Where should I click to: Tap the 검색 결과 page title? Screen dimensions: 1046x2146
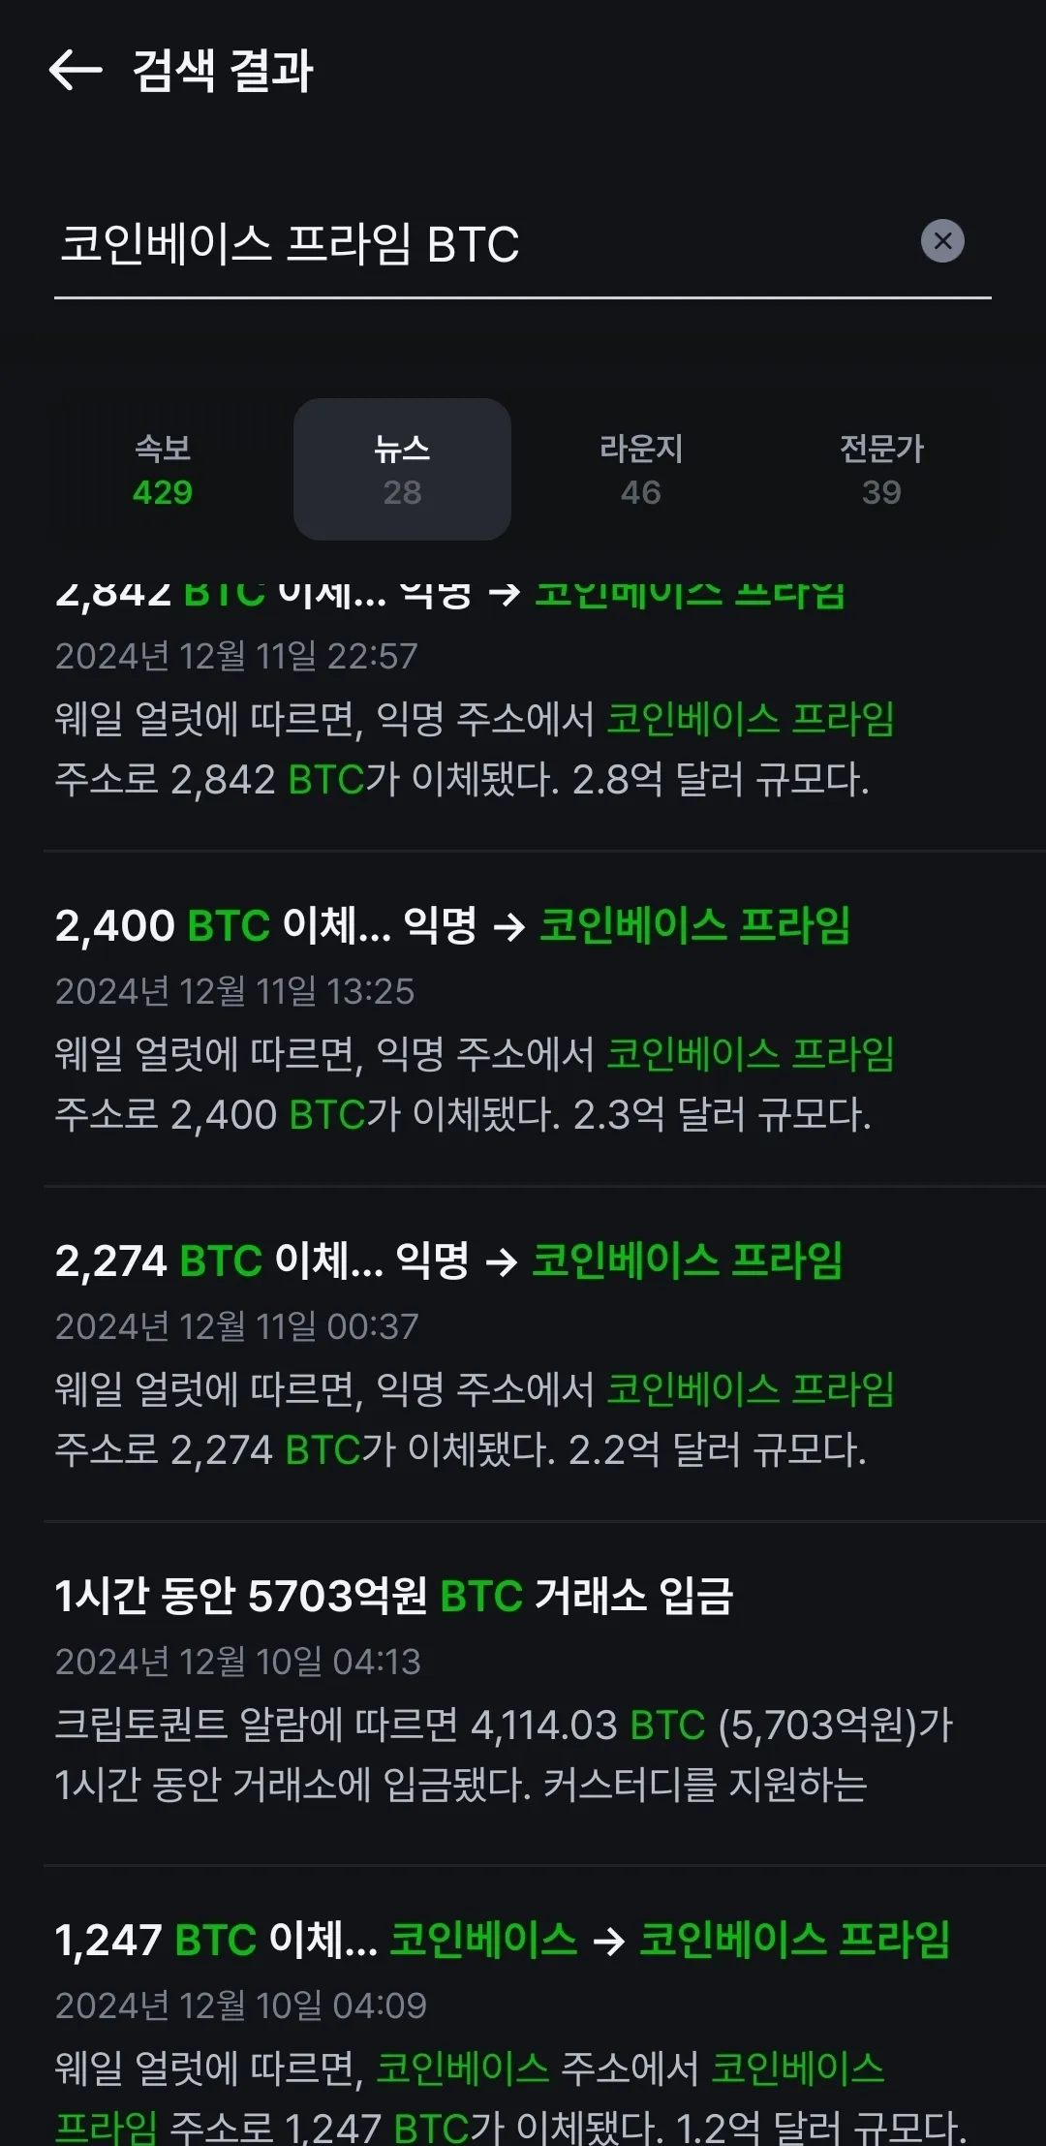click(x=223, y=71)
